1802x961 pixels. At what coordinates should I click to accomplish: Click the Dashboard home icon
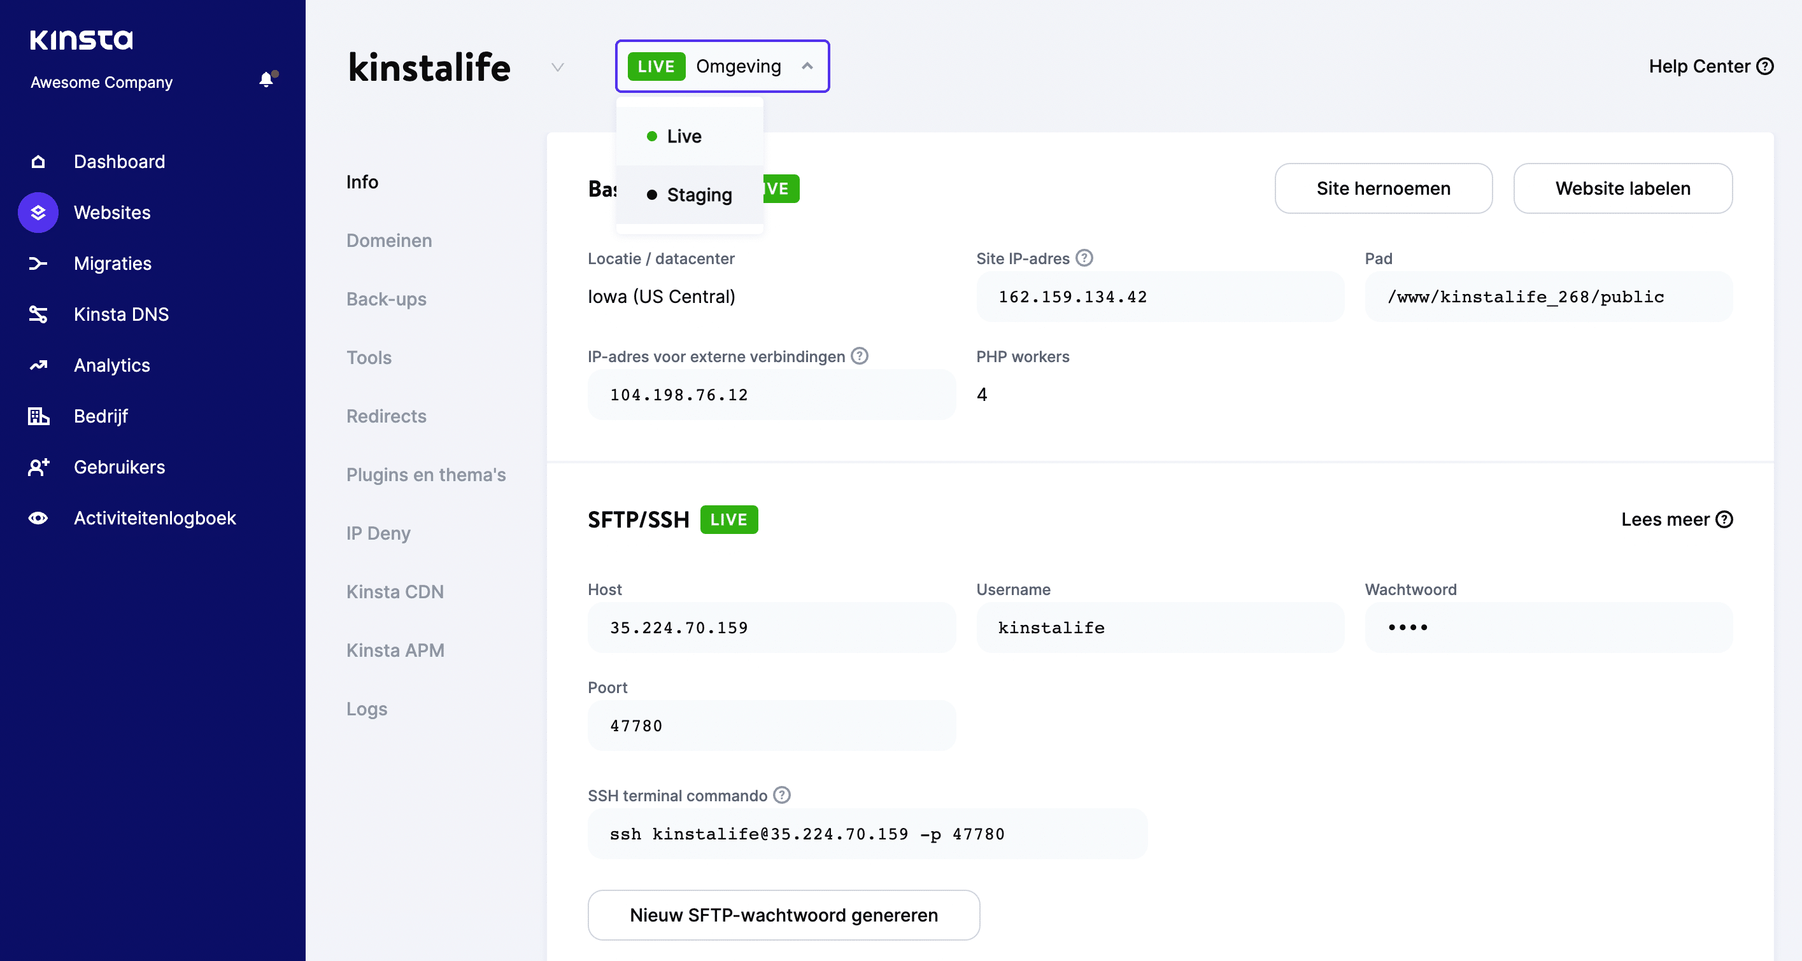point(37,161)
